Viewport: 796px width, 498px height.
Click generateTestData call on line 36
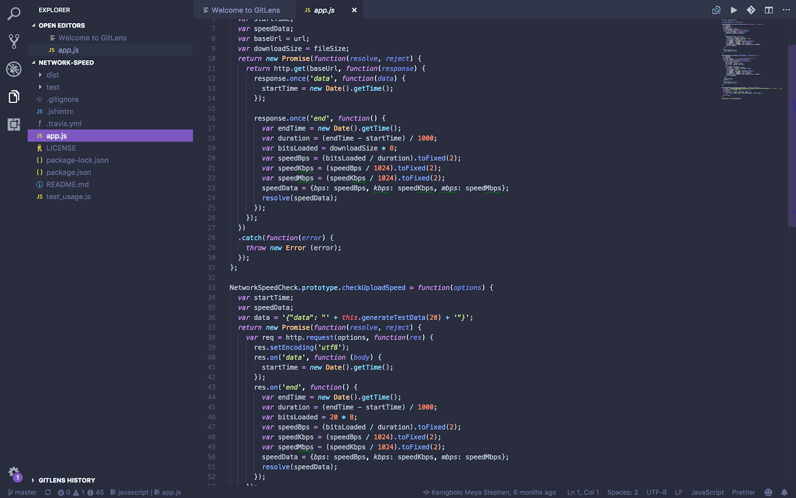click(401, 317)
